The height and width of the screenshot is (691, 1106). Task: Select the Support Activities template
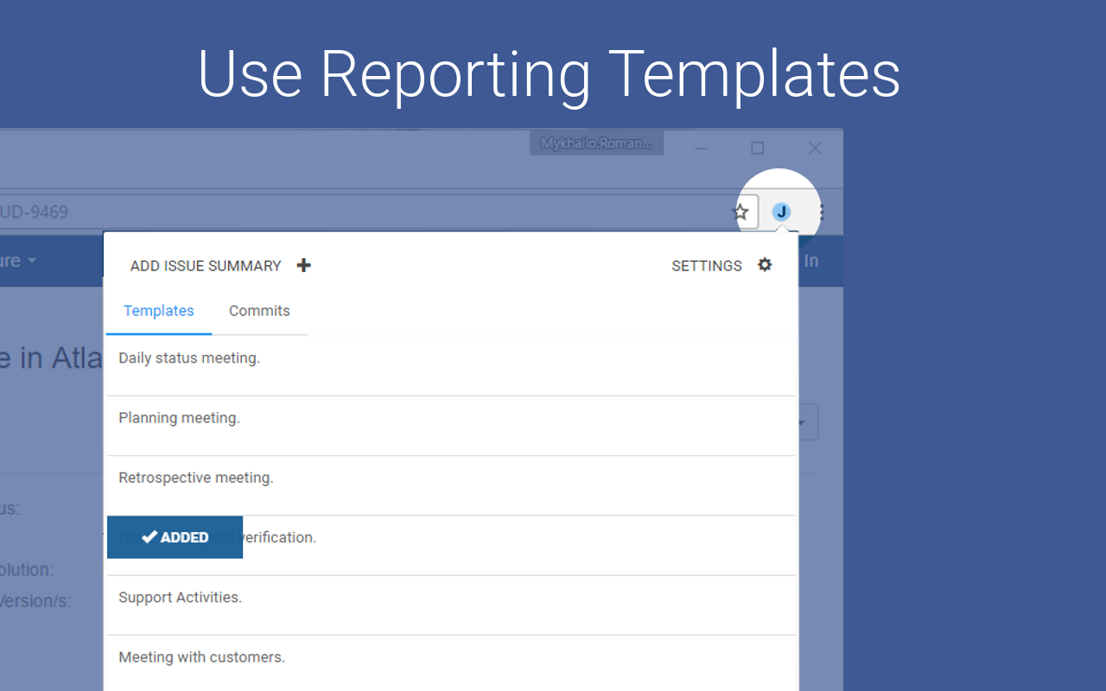point(451,605)
